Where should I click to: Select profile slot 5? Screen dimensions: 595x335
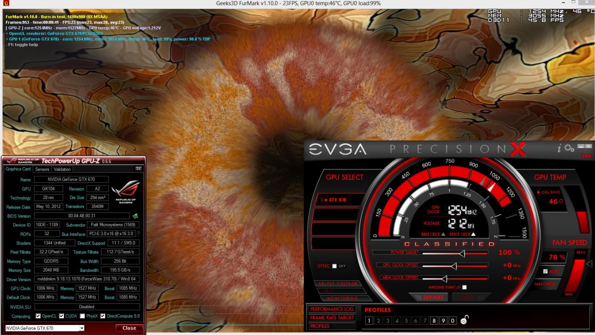406,321
